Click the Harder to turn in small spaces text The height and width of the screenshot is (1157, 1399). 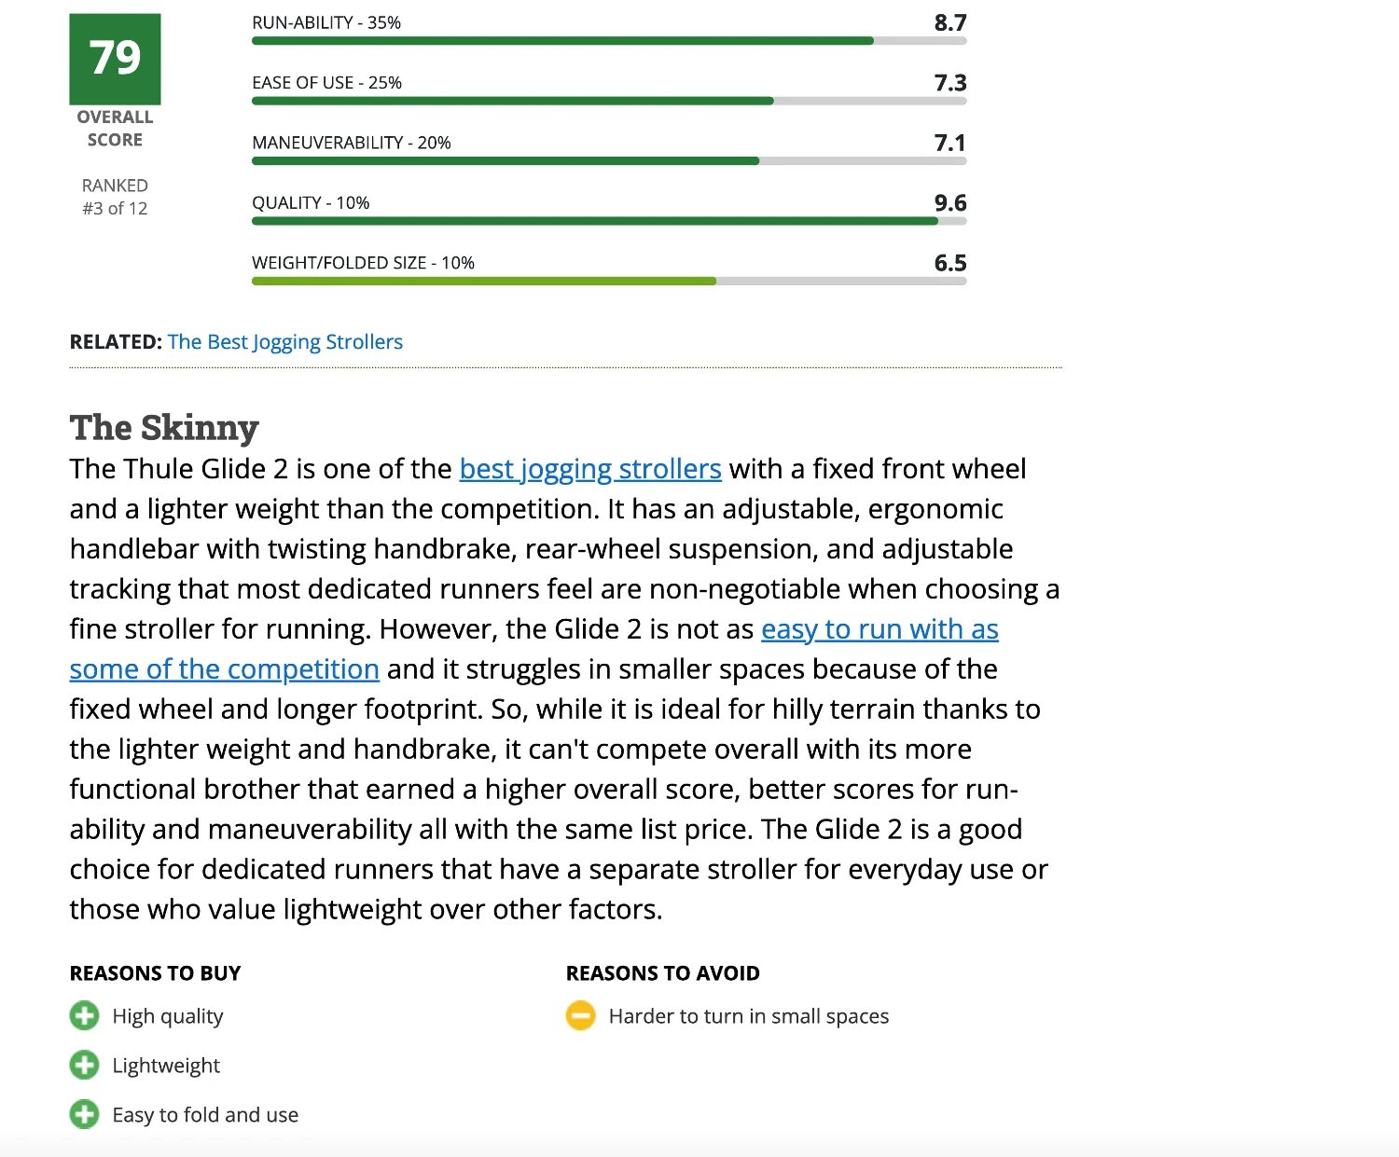tap(748, 1016)
